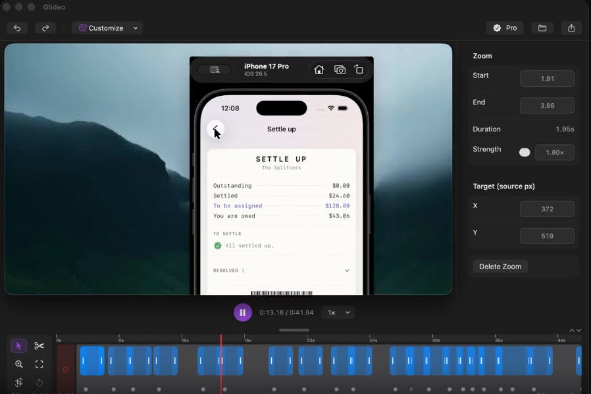Image resolution: width=591 pixels, height=394 pixels.
Task: Select the magnifier zoom tool
Action: click(18, 364)
